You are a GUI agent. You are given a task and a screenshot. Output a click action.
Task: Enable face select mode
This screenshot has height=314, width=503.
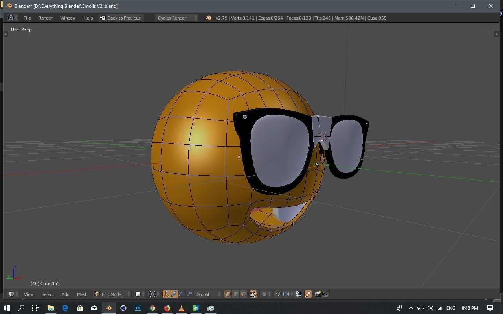[x=244, y=294]
